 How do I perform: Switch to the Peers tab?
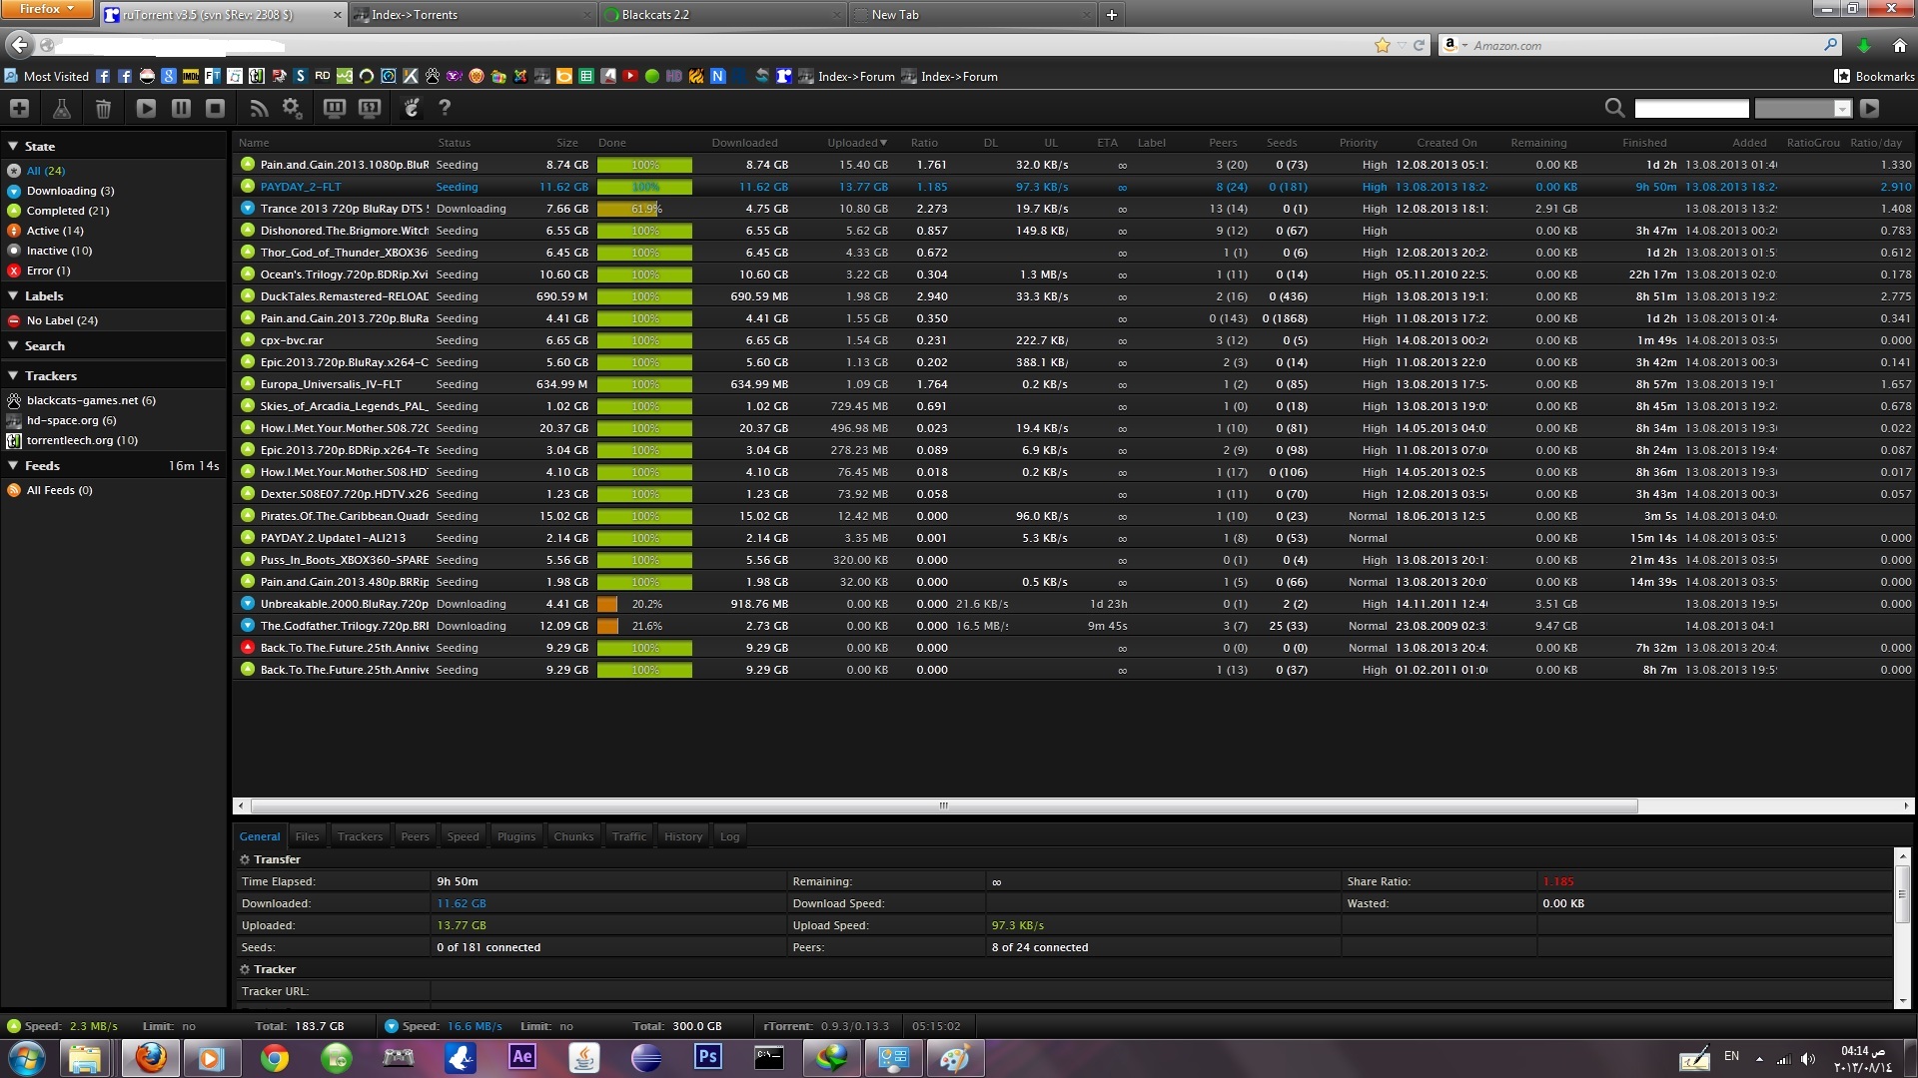coord(415,836)
